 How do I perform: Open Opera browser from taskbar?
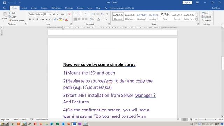click(x=35, y=124)
